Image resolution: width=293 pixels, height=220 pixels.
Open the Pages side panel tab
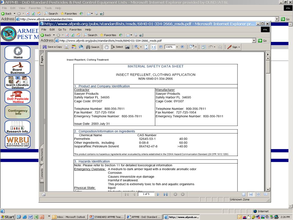[42, 60]
